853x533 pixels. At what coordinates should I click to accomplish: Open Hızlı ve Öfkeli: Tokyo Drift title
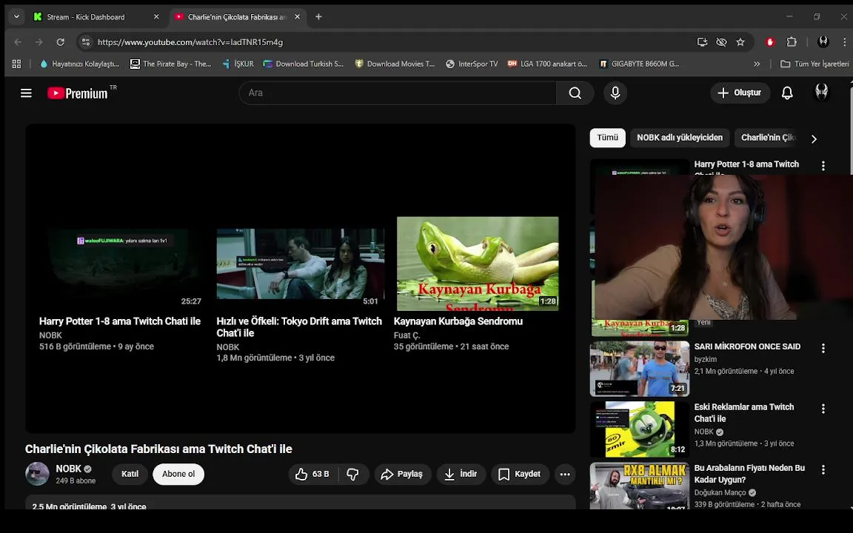[x=299, y=327]
